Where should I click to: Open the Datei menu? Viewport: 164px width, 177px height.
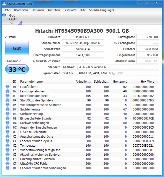(x=7, y=10)
